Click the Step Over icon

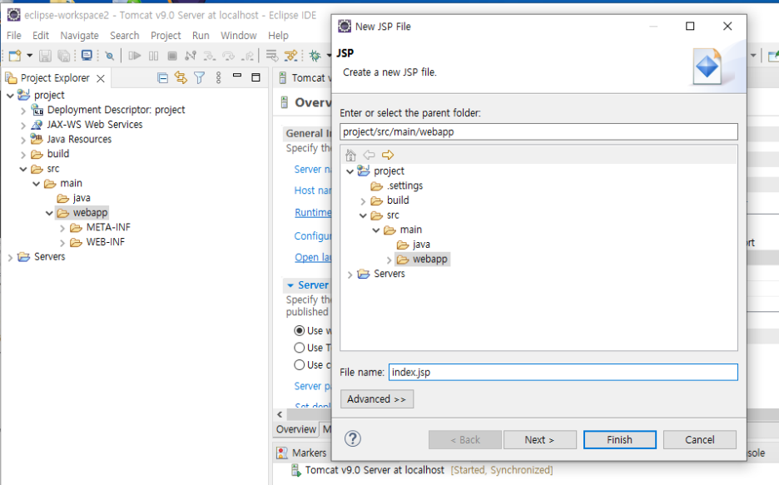[x=228, y=56]
